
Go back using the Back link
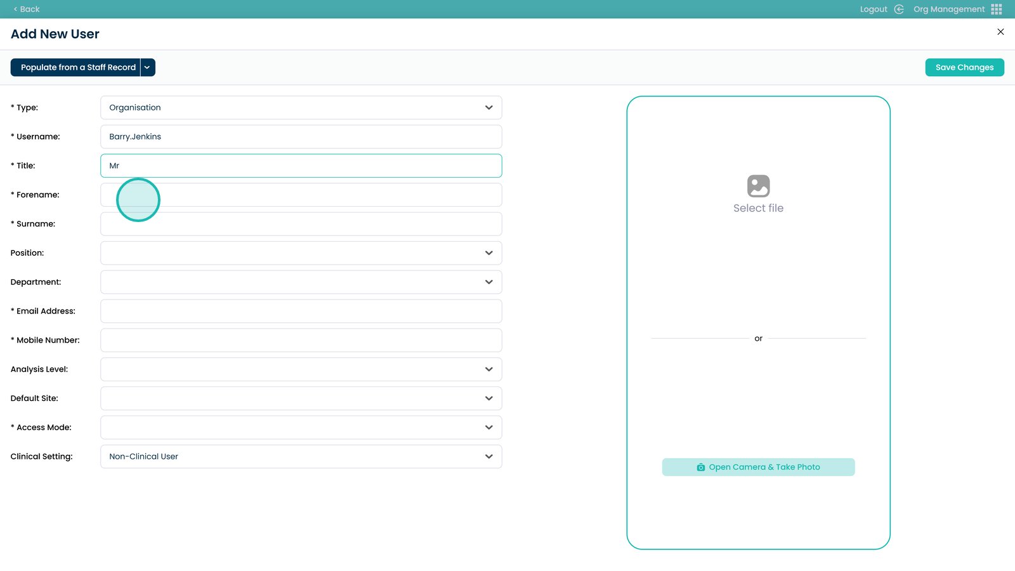[27, 9]
